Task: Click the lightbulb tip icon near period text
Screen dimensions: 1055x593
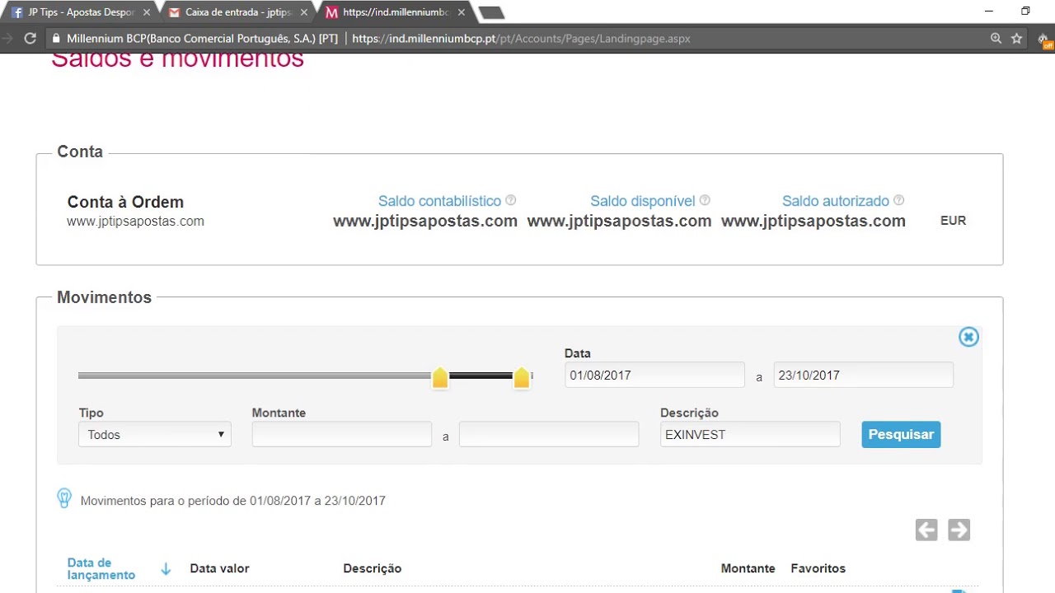Action: [64, 497]
